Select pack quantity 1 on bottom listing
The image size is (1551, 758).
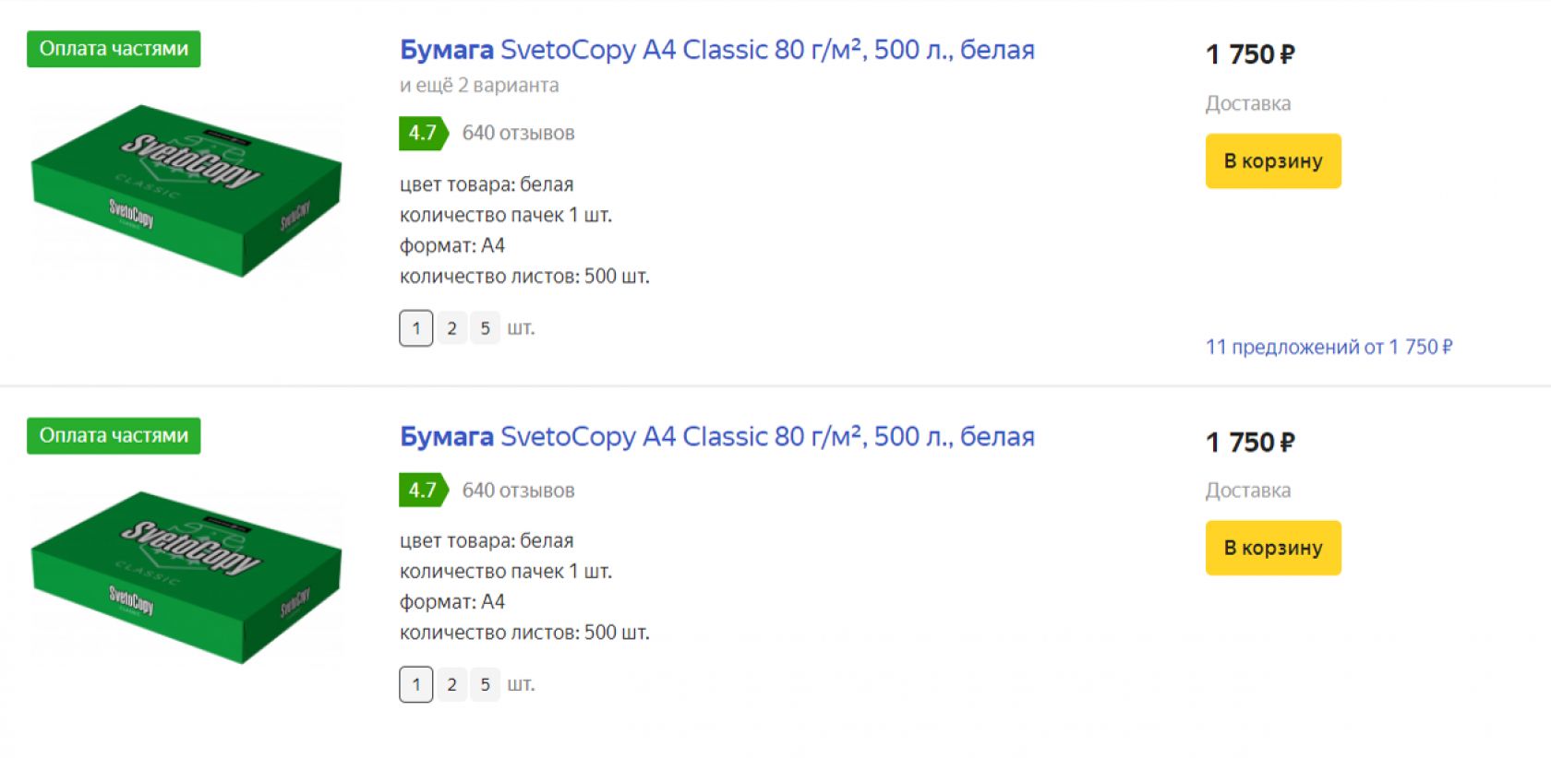[x=416, y=684]
